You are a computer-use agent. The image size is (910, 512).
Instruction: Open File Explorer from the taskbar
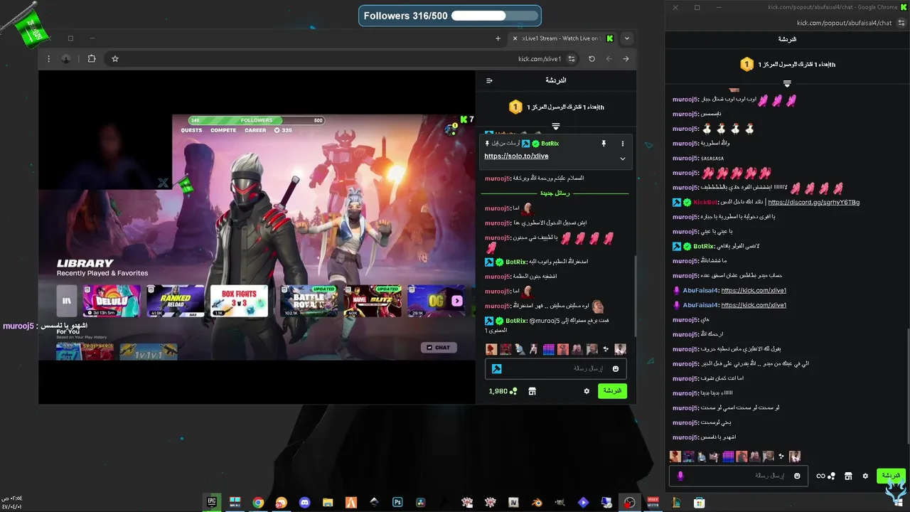coord(328,502)
